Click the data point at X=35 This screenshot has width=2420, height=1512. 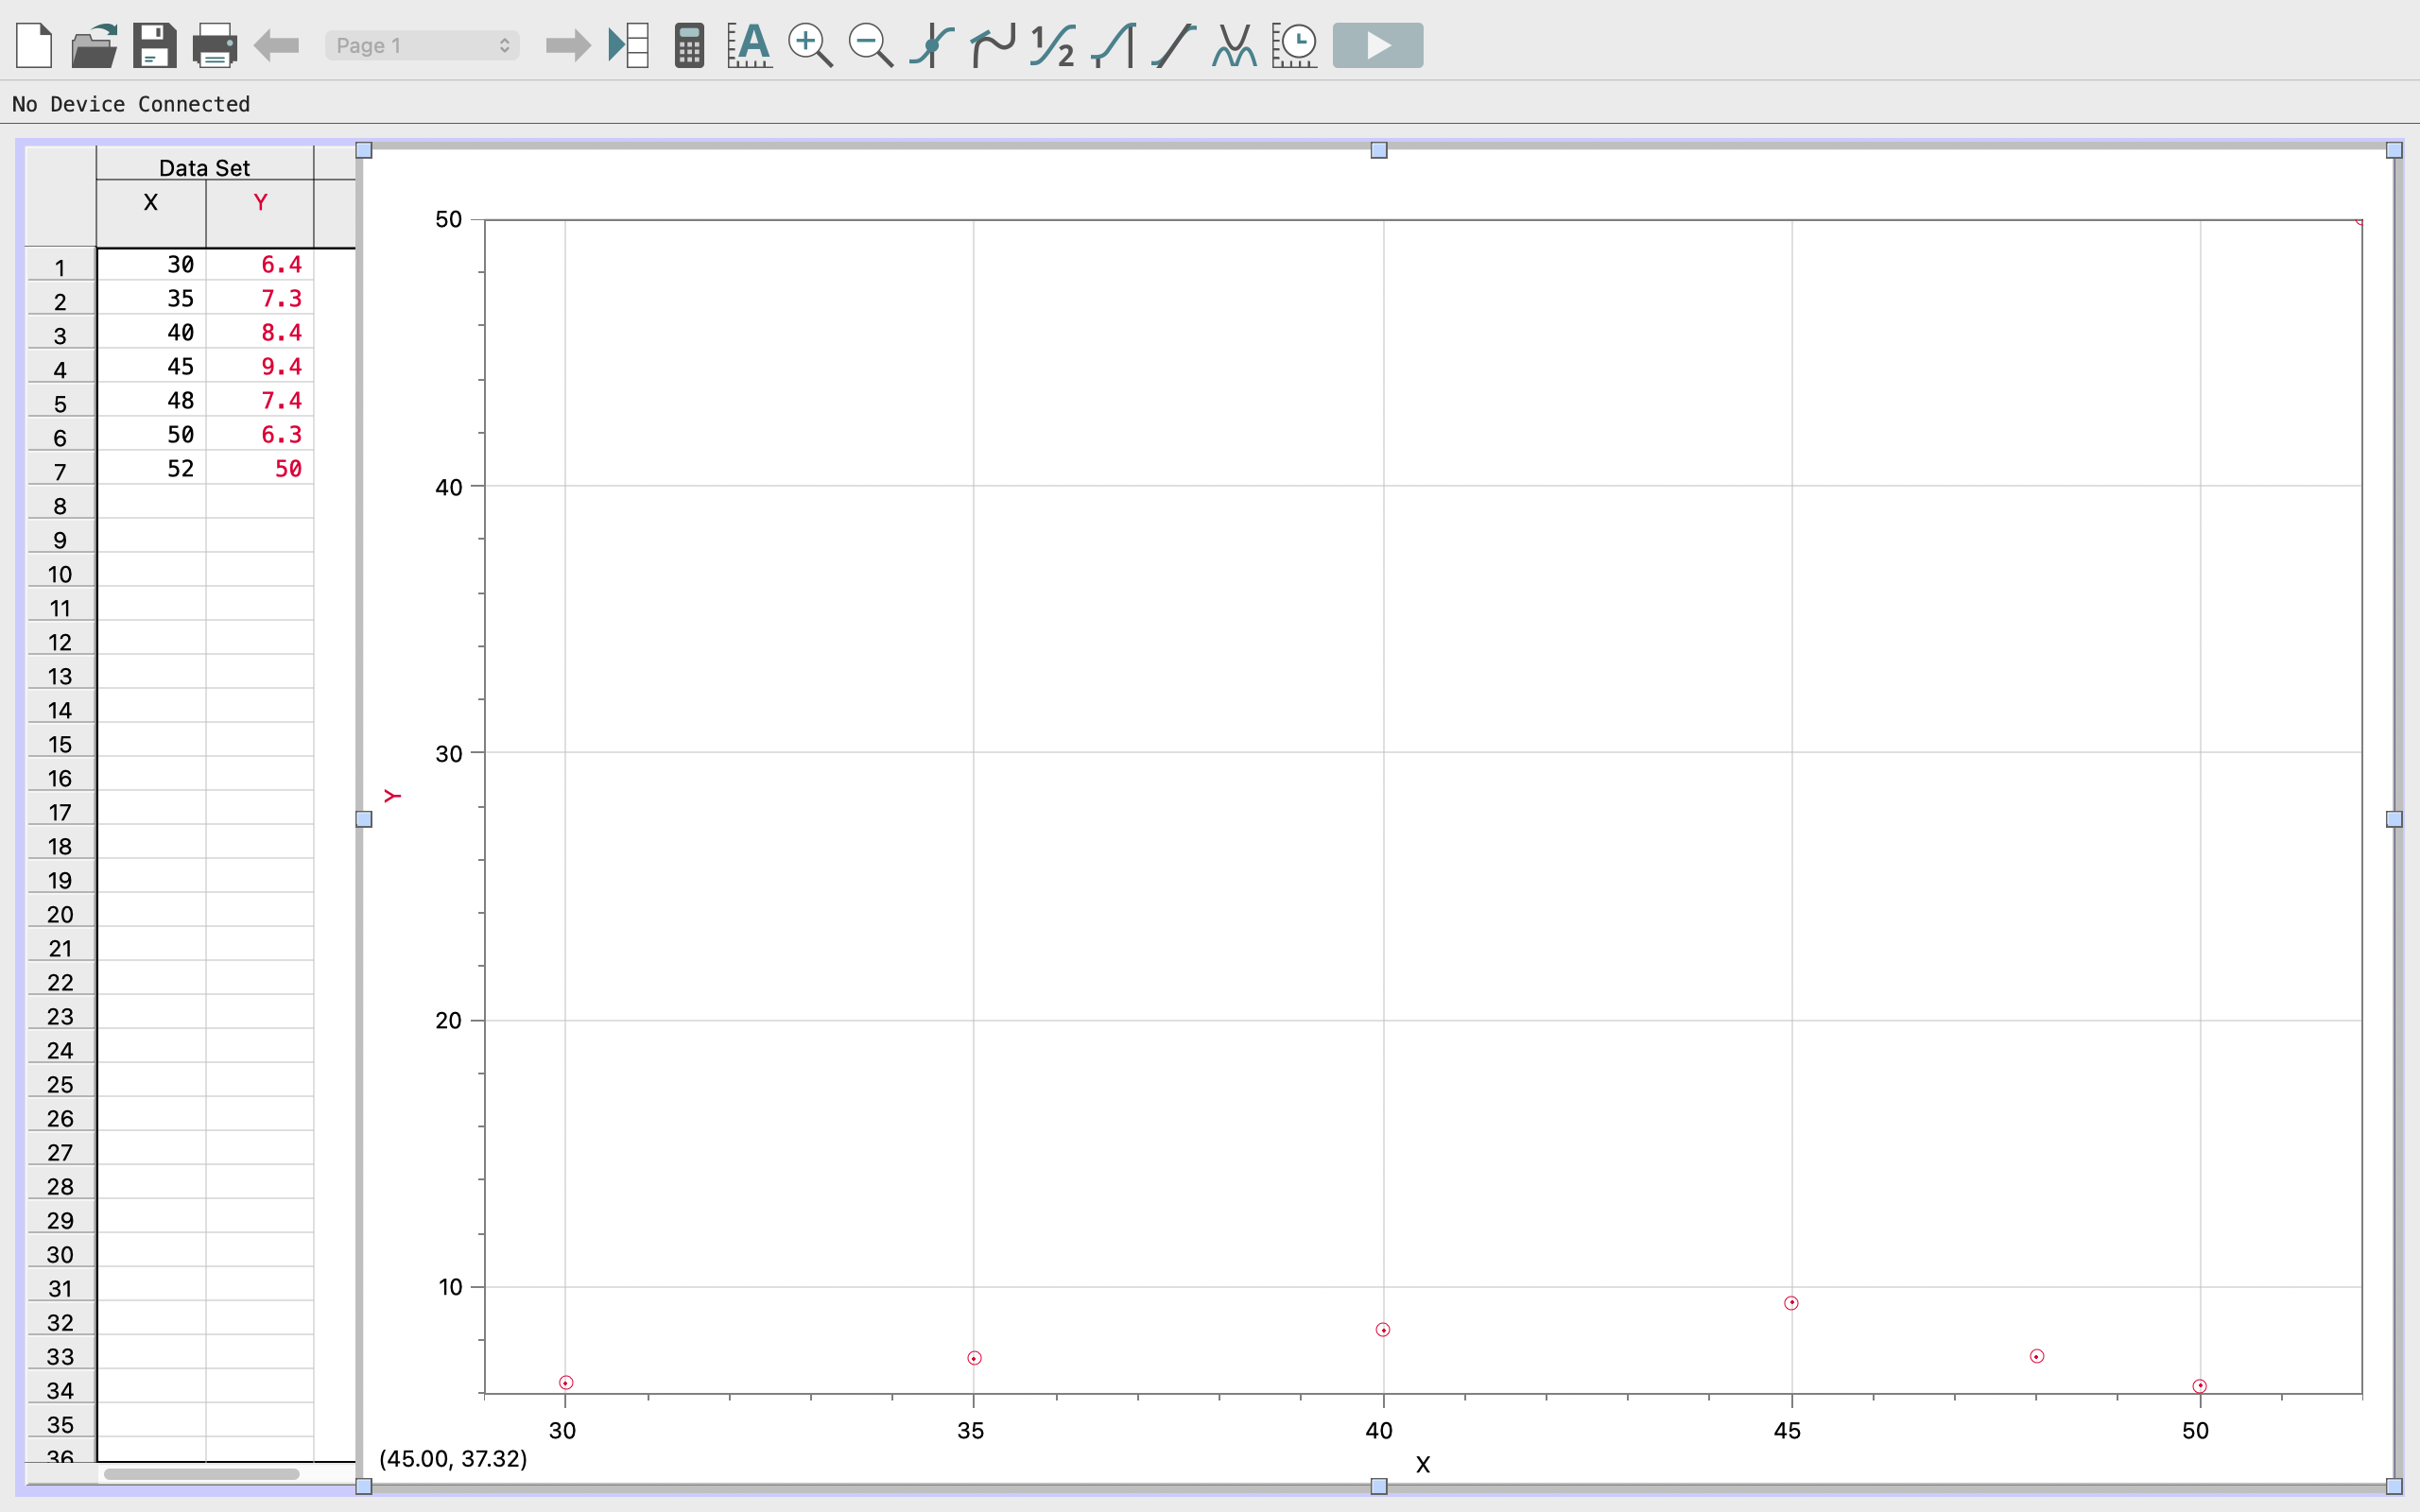coord(974,1358)
